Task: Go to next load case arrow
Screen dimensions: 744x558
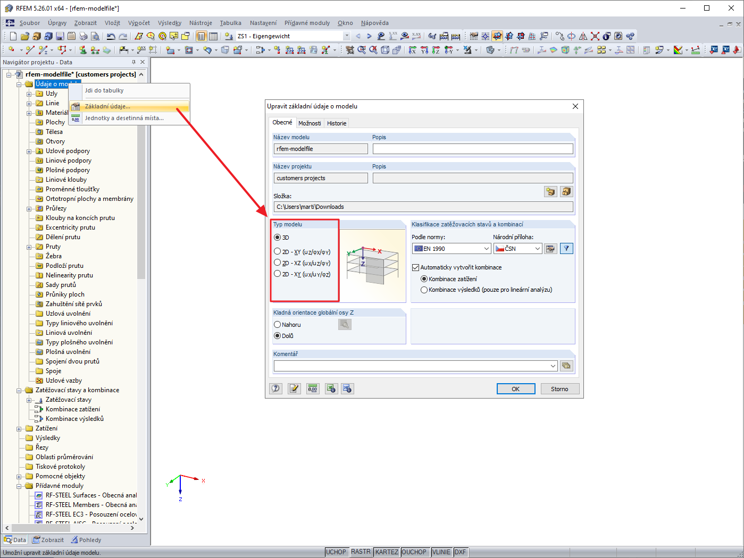Action: point(369,36)
